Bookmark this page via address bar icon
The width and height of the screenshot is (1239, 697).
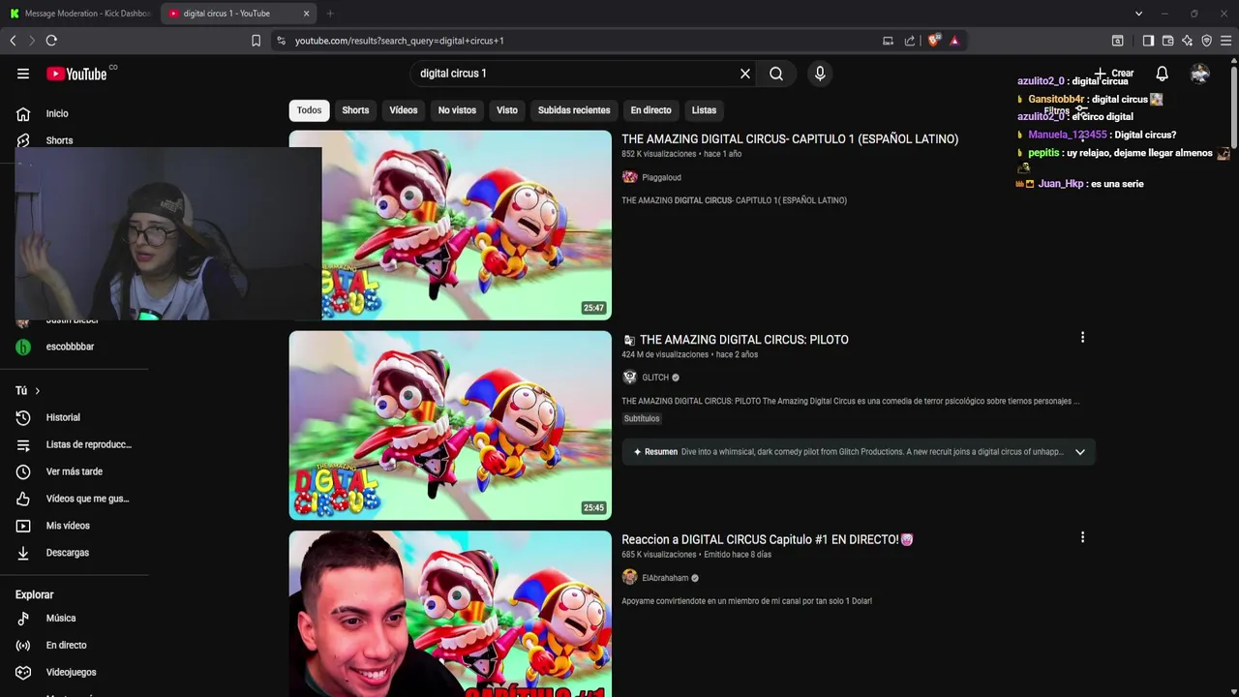[256, 41]
